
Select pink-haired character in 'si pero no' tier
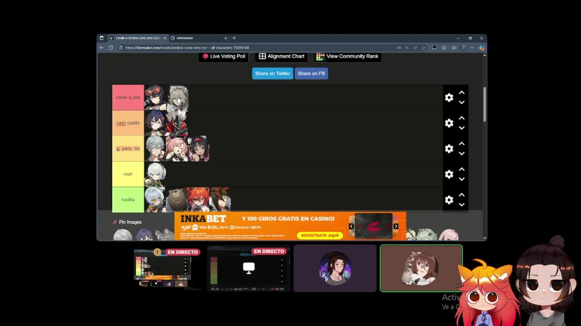tap(177, 149)
